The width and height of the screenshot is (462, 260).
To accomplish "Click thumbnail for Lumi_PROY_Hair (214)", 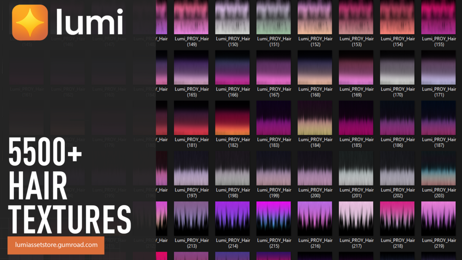I will [233, 219].
